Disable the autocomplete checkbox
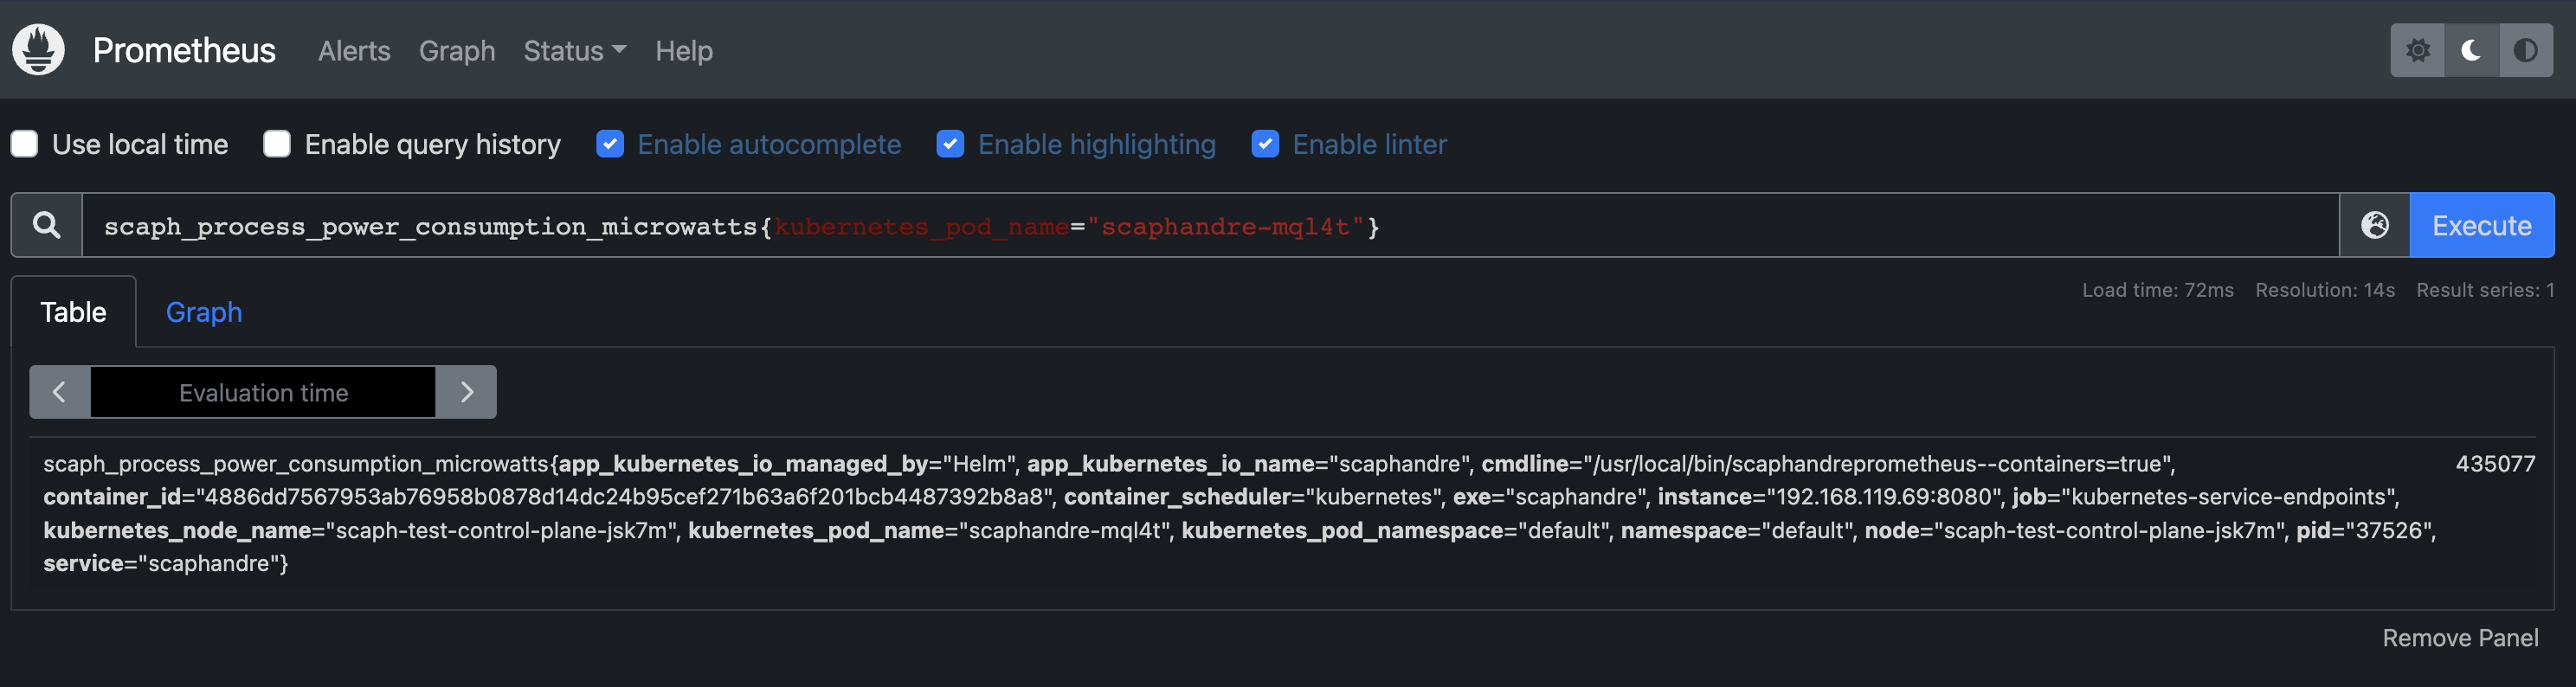Image resolution: width=2576 pixels, height=687 pixels. pyautogui.click(x=610, y=144)
